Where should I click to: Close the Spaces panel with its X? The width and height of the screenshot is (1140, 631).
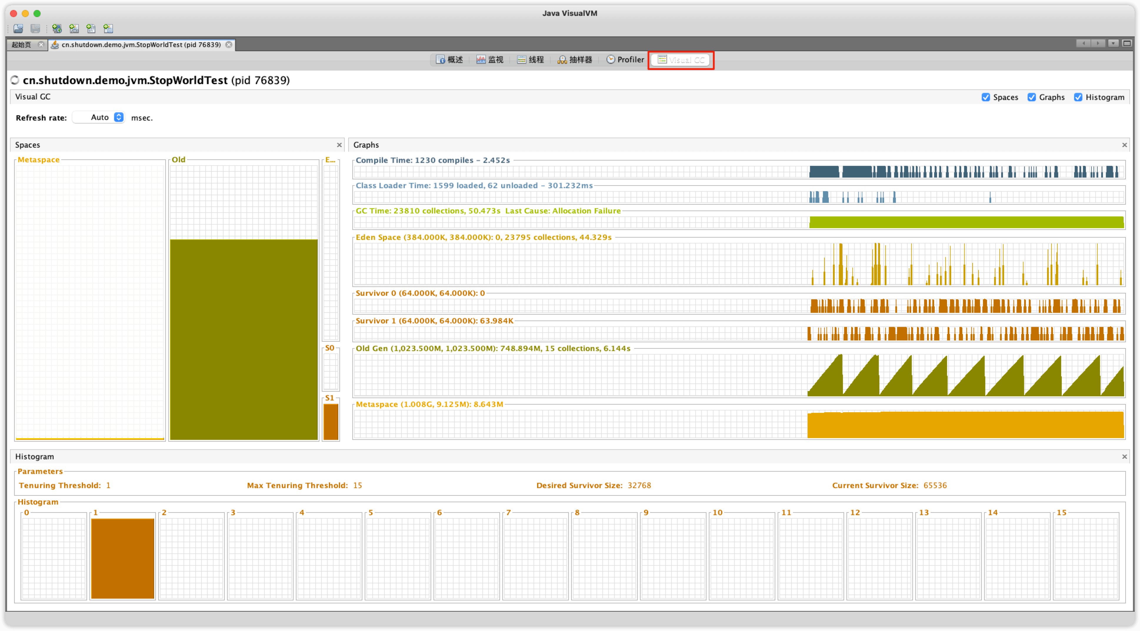click(339, 145)
